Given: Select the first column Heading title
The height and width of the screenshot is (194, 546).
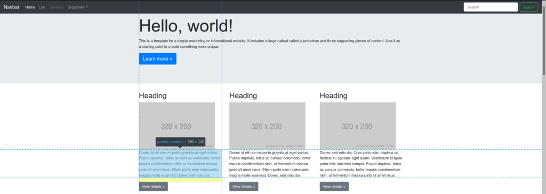Looking at the screenshot, I should point(152,96).
